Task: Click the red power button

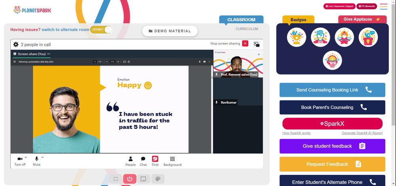Action: 130,179
